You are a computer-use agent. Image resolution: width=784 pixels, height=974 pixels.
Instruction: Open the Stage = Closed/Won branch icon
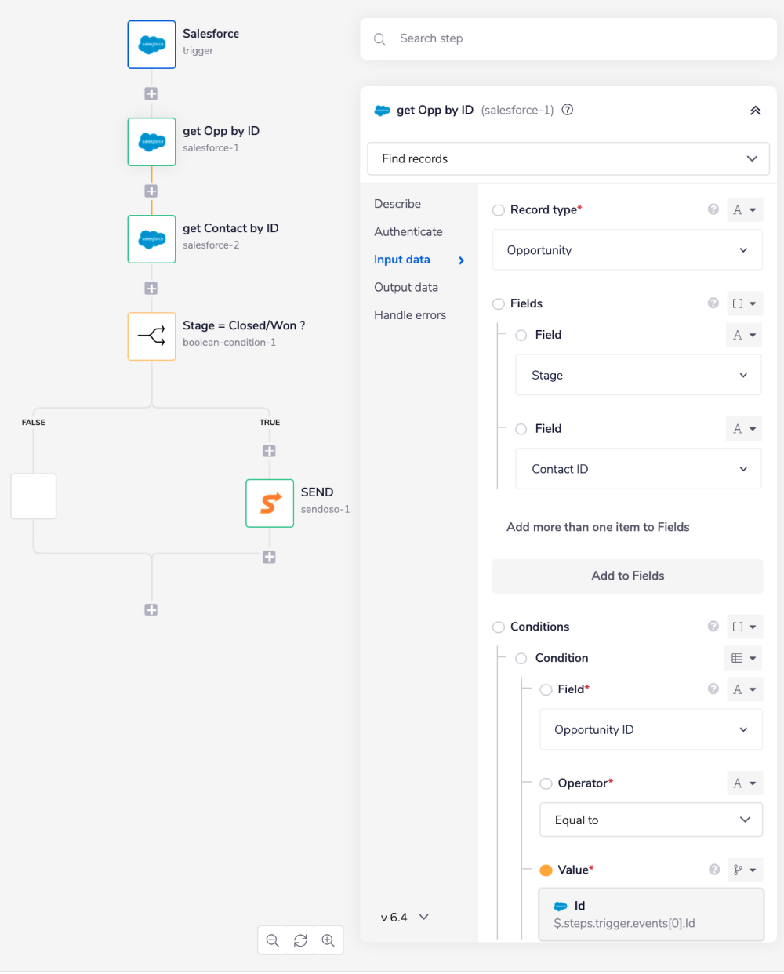pos(151,336)
